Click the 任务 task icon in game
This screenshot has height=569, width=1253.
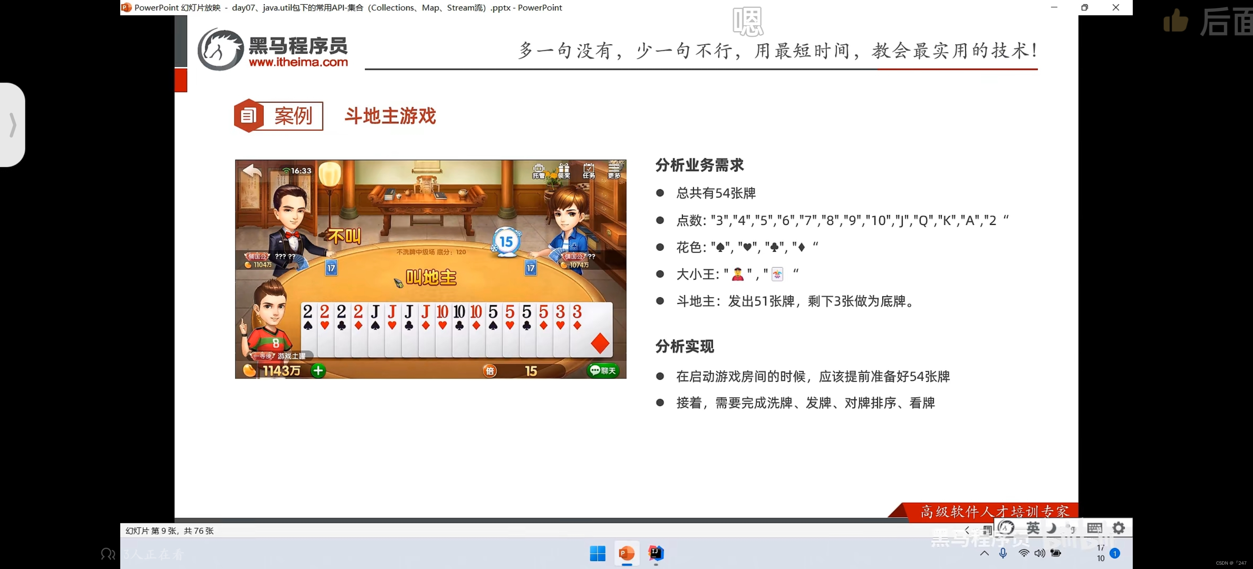589,171
